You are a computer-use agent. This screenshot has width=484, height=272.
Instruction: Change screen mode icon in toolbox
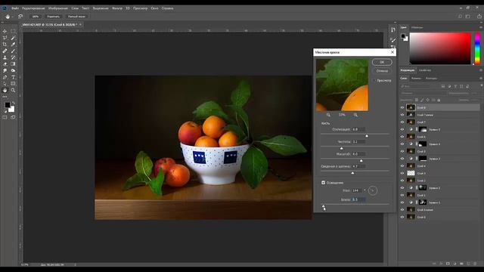pos(13,118)
